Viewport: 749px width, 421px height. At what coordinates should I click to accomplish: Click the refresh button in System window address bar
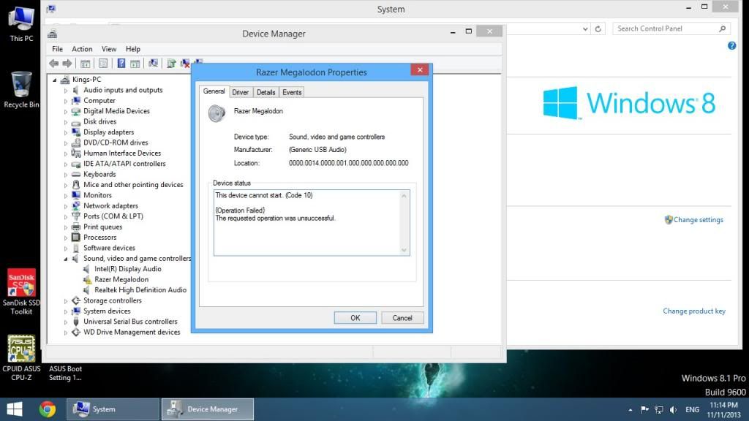pos(598,29)
